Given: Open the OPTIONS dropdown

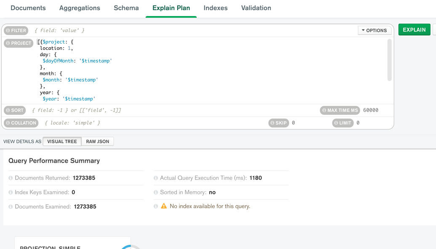Looking at the screenshot, I should [x=374, y=30].
